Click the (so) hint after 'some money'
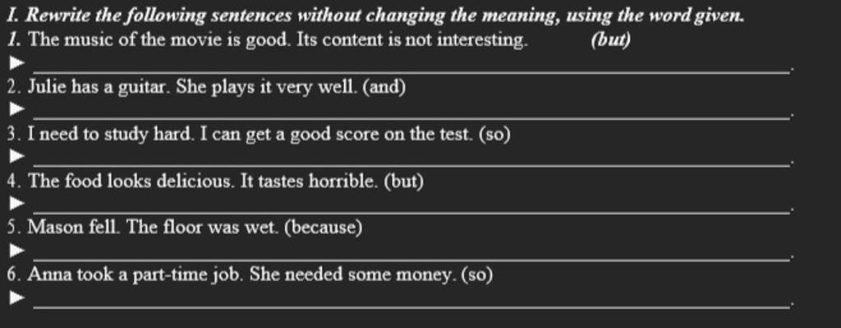 click(x=477, y=275)
